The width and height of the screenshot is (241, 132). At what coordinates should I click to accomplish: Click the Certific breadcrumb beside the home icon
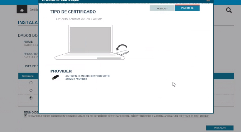coord(34,10)
